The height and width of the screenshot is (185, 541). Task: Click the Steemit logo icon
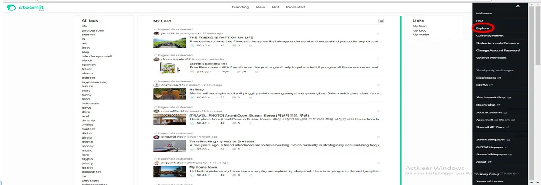(11, 8)
